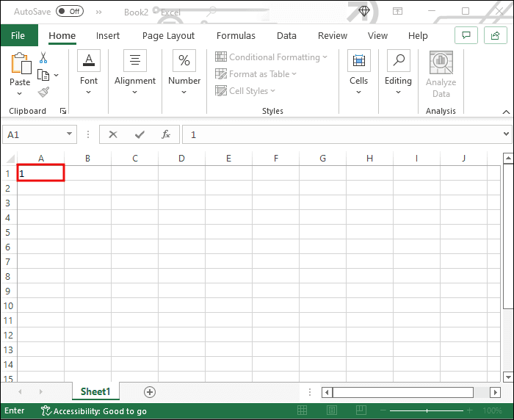Image resolution: width=514 pixels, height=420 pixels.
Task: Open the Help tab
Action: point(418,35)
